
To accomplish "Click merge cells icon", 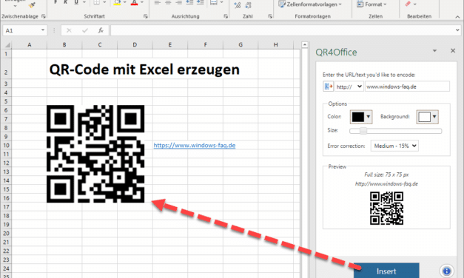I will [x=214, y=3].
